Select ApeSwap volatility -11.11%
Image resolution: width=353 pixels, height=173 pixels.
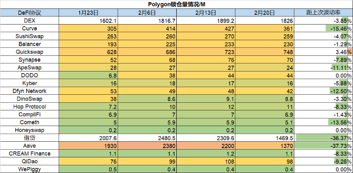[324, 67]
